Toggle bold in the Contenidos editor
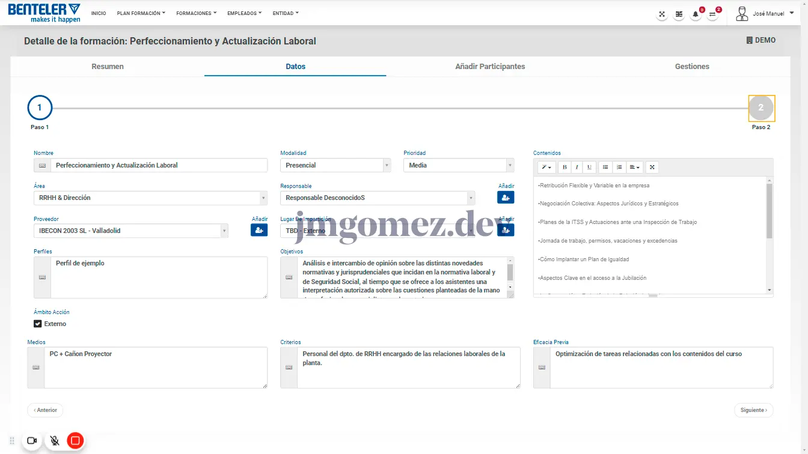Screen dimensions: 808x454 tap(564, 167)
